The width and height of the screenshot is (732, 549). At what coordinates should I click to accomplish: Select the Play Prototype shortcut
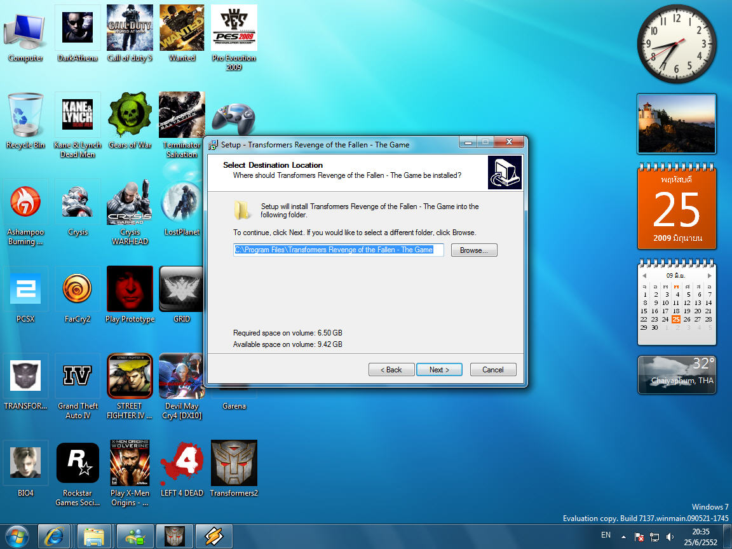click(130, 295)
